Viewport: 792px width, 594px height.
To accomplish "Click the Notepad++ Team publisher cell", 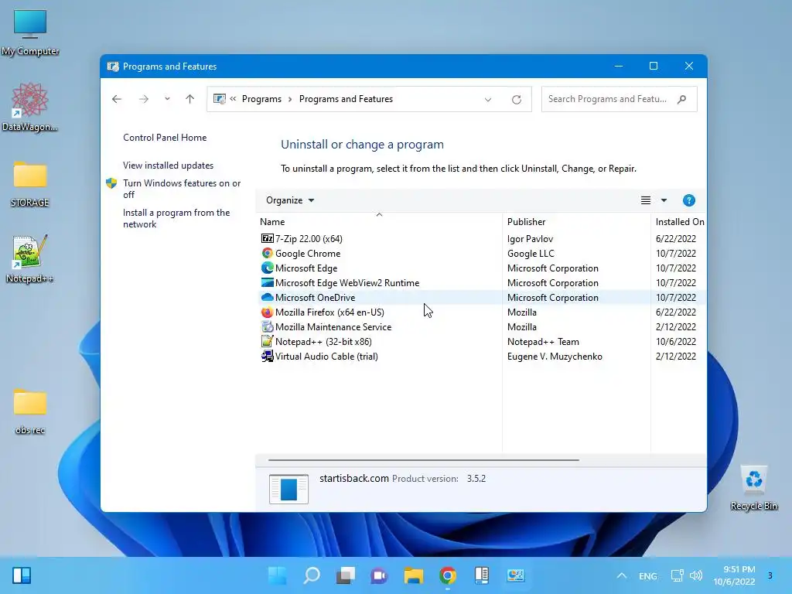I will (x=543, y=341).
